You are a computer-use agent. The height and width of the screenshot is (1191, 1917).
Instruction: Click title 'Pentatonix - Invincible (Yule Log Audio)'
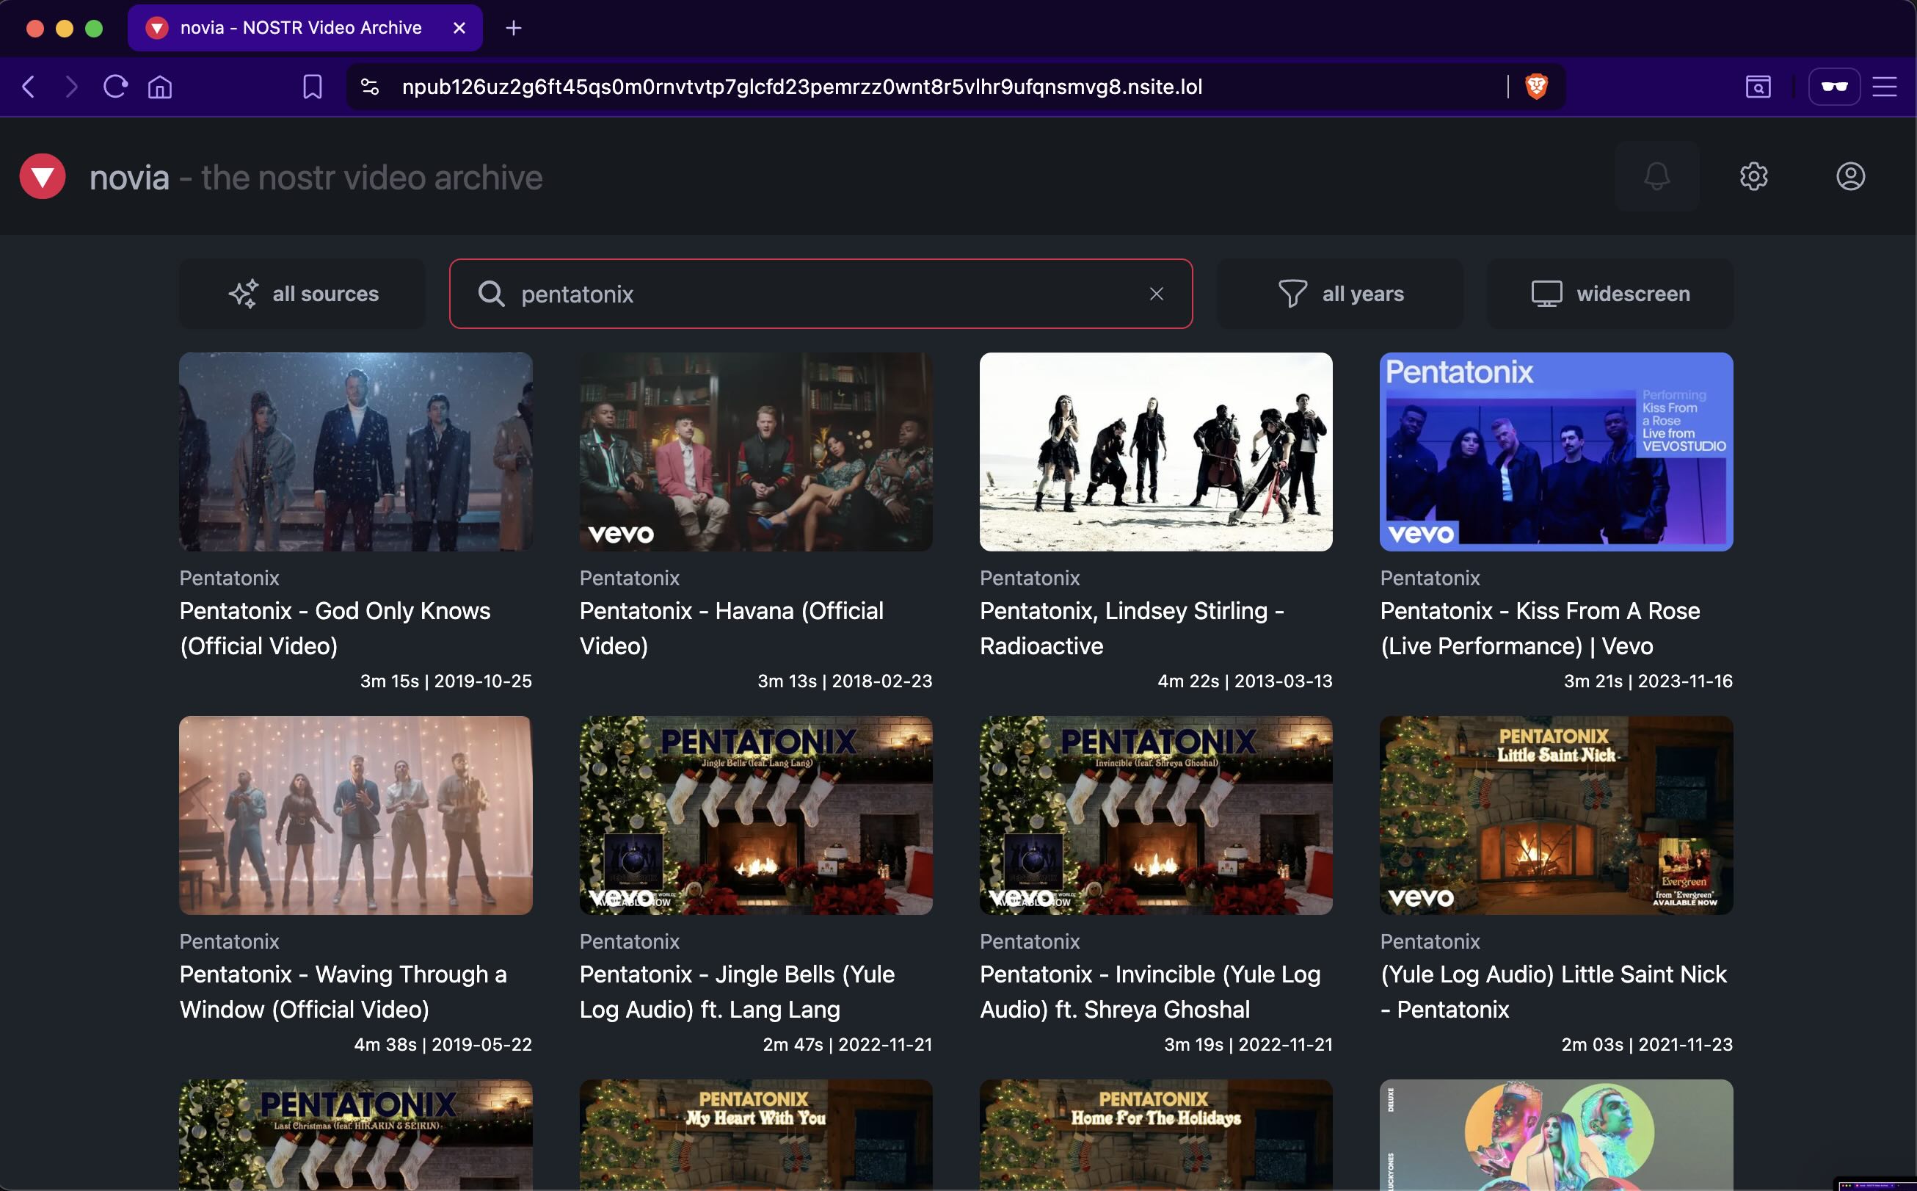point(1150,992)
